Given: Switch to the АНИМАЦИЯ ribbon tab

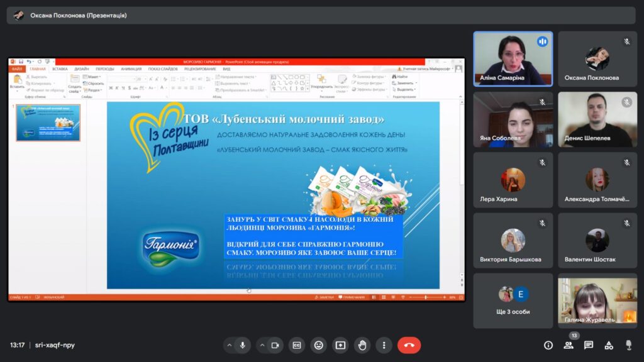Looking at the screenshot, I should pyautogui.click(x=131, y=69).
